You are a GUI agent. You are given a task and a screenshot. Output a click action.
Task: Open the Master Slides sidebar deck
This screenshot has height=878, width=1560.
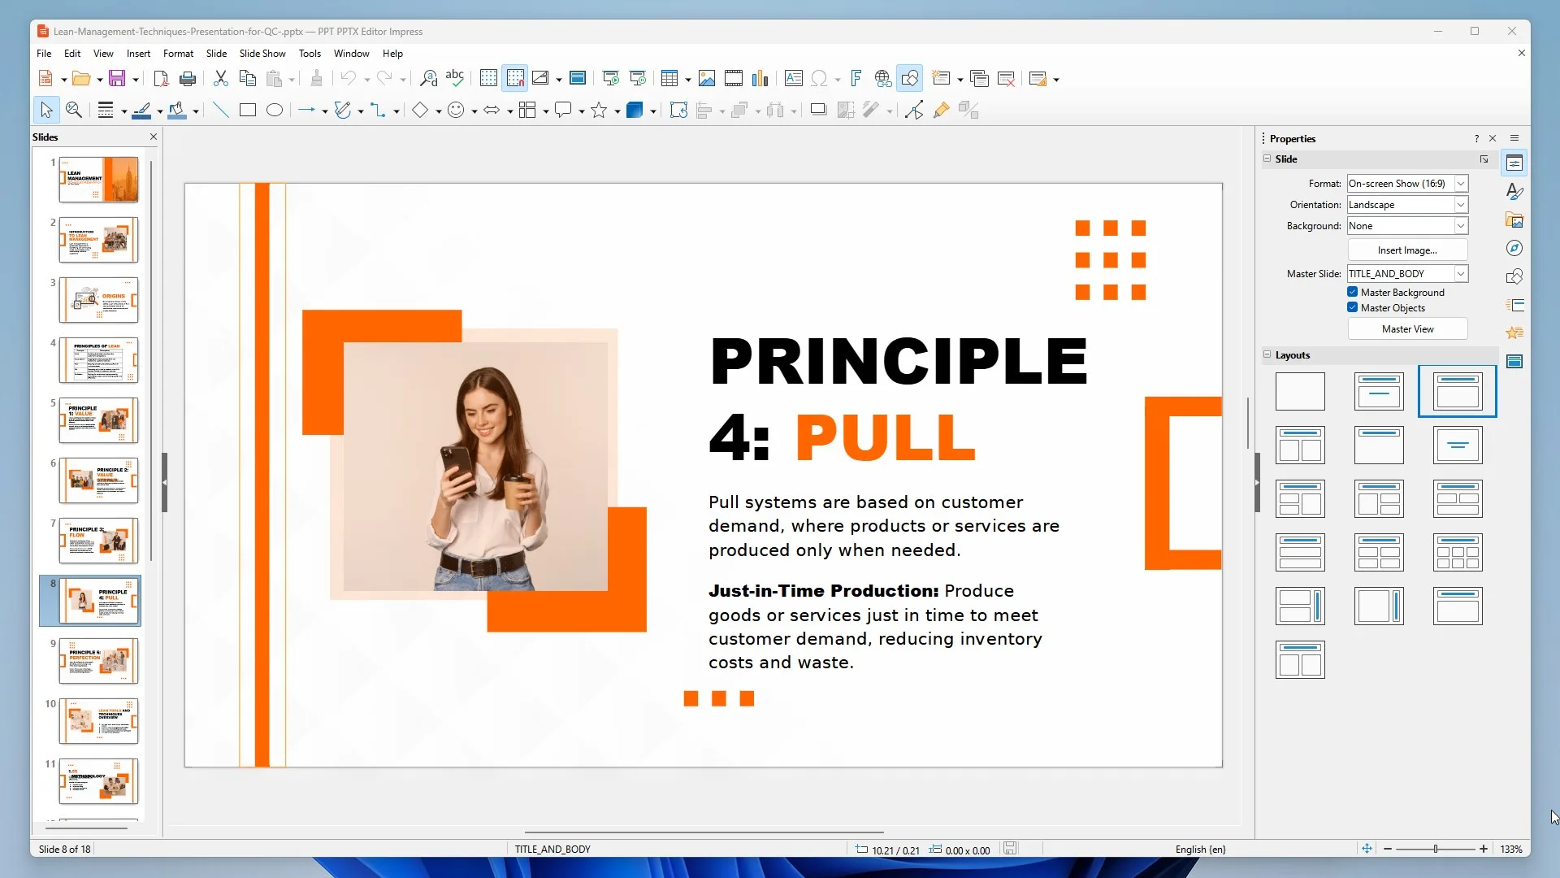[x=1514, y=361]
